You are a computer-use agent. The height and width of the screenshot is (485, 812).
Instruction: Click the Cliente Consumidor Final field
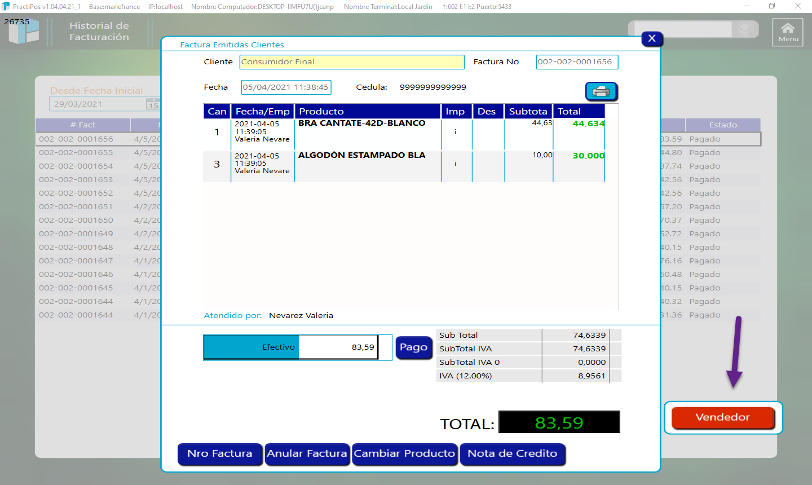(x=351, y=62)
